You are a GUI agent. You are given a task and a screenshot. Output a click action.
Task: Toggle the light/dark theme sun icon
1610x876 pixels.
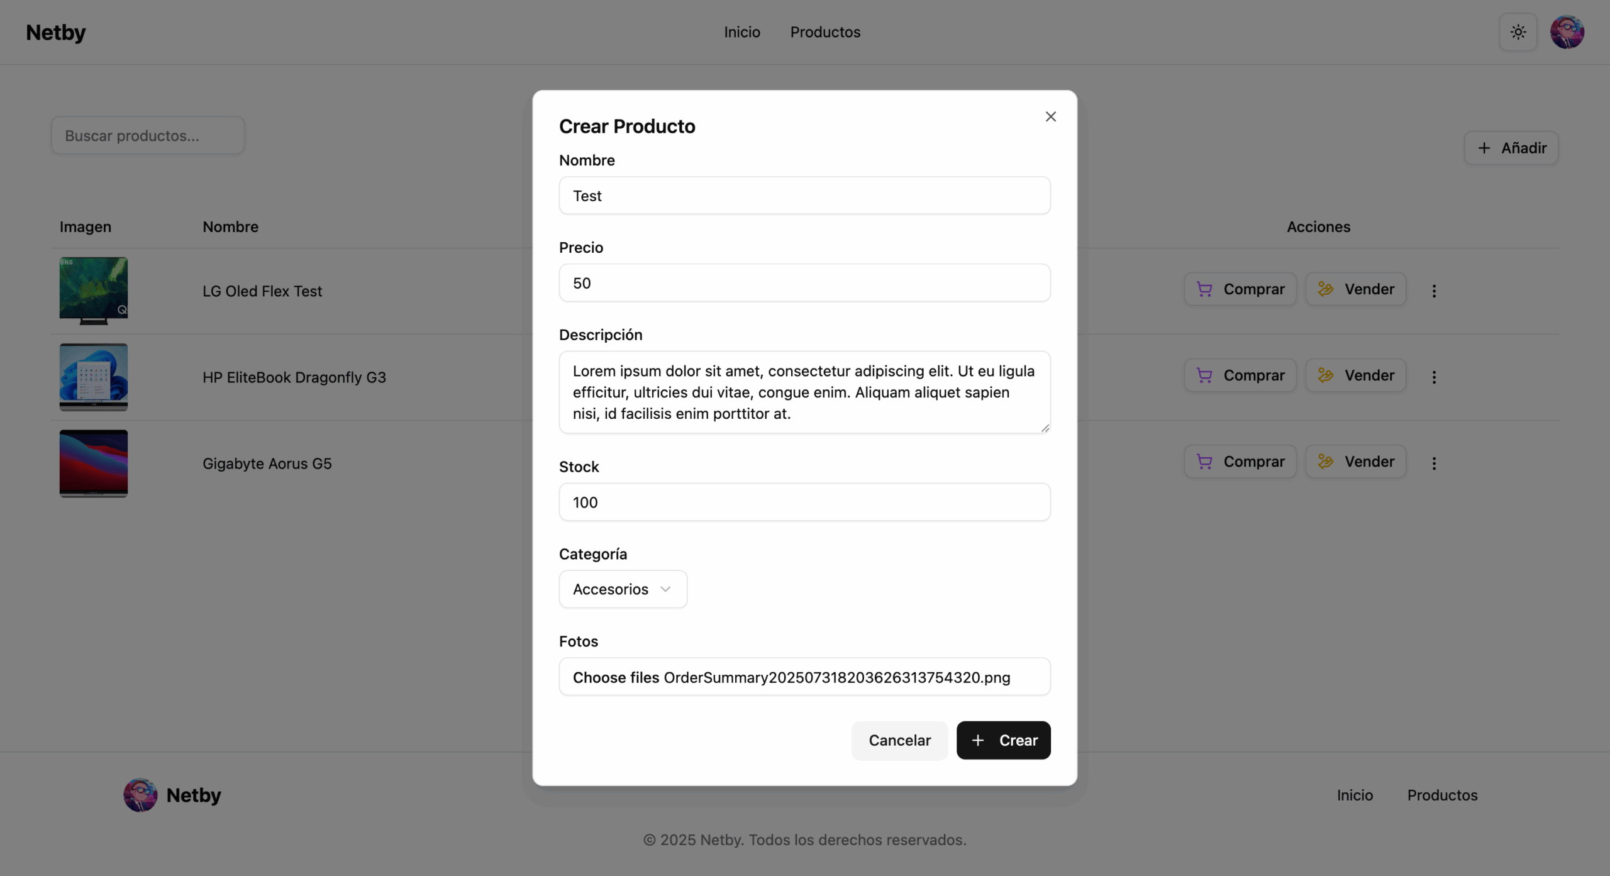pyautogui.click(x=1518, y=32)
